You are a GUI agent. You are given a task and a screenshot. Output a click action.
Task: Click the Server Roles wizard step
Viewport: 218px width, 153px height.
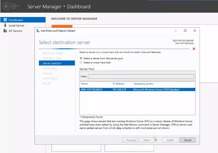pyautogui.click(x=50, y=68)
